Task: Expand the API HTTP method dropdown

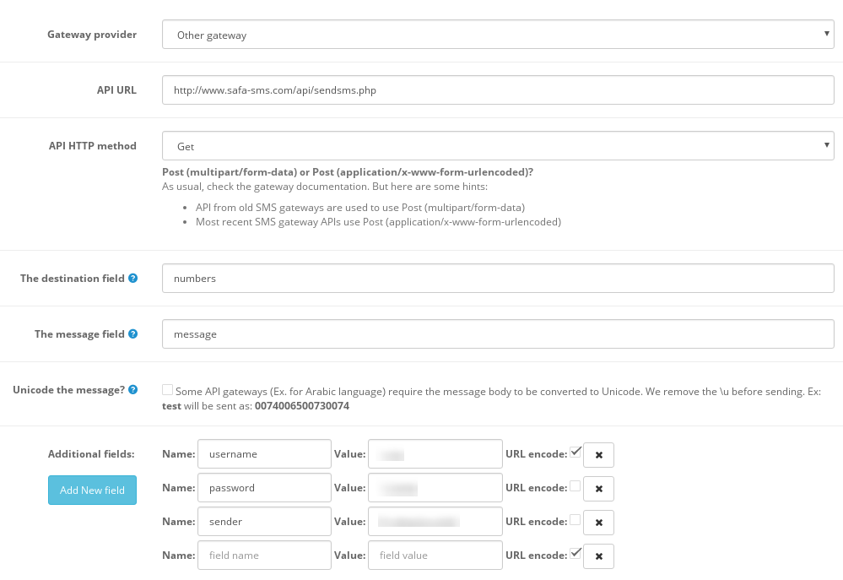Action: coord(498,146)
